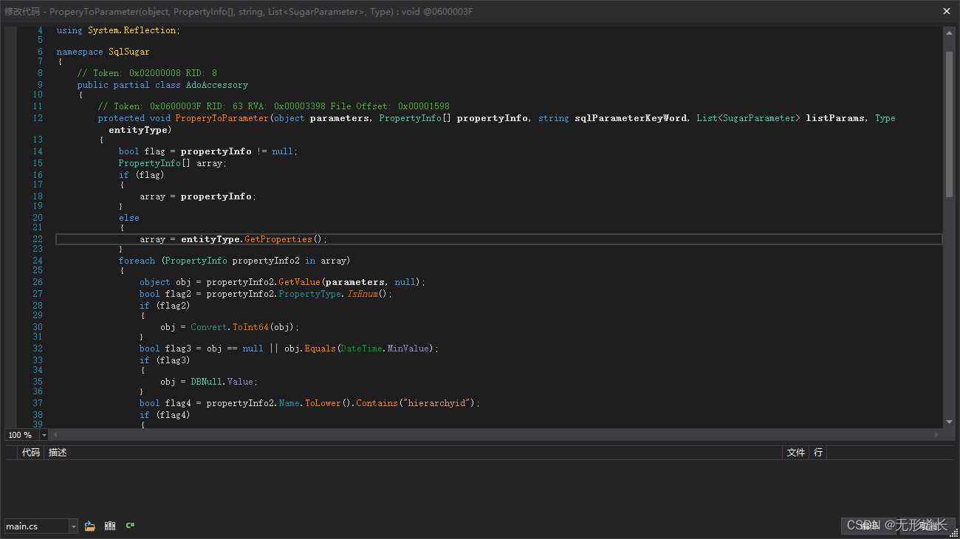The width and height of the screenshot is (960, 539).
Task: Sort errors by 行 column header
Action: 818,453
